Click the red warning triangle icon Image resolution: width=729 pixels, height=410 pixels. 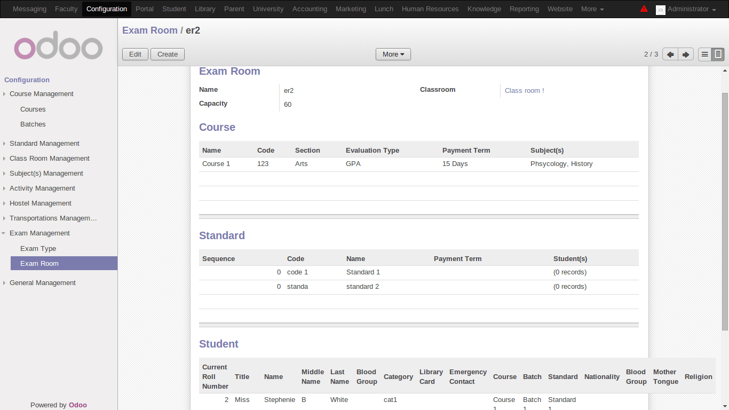[x=644, y=9]
